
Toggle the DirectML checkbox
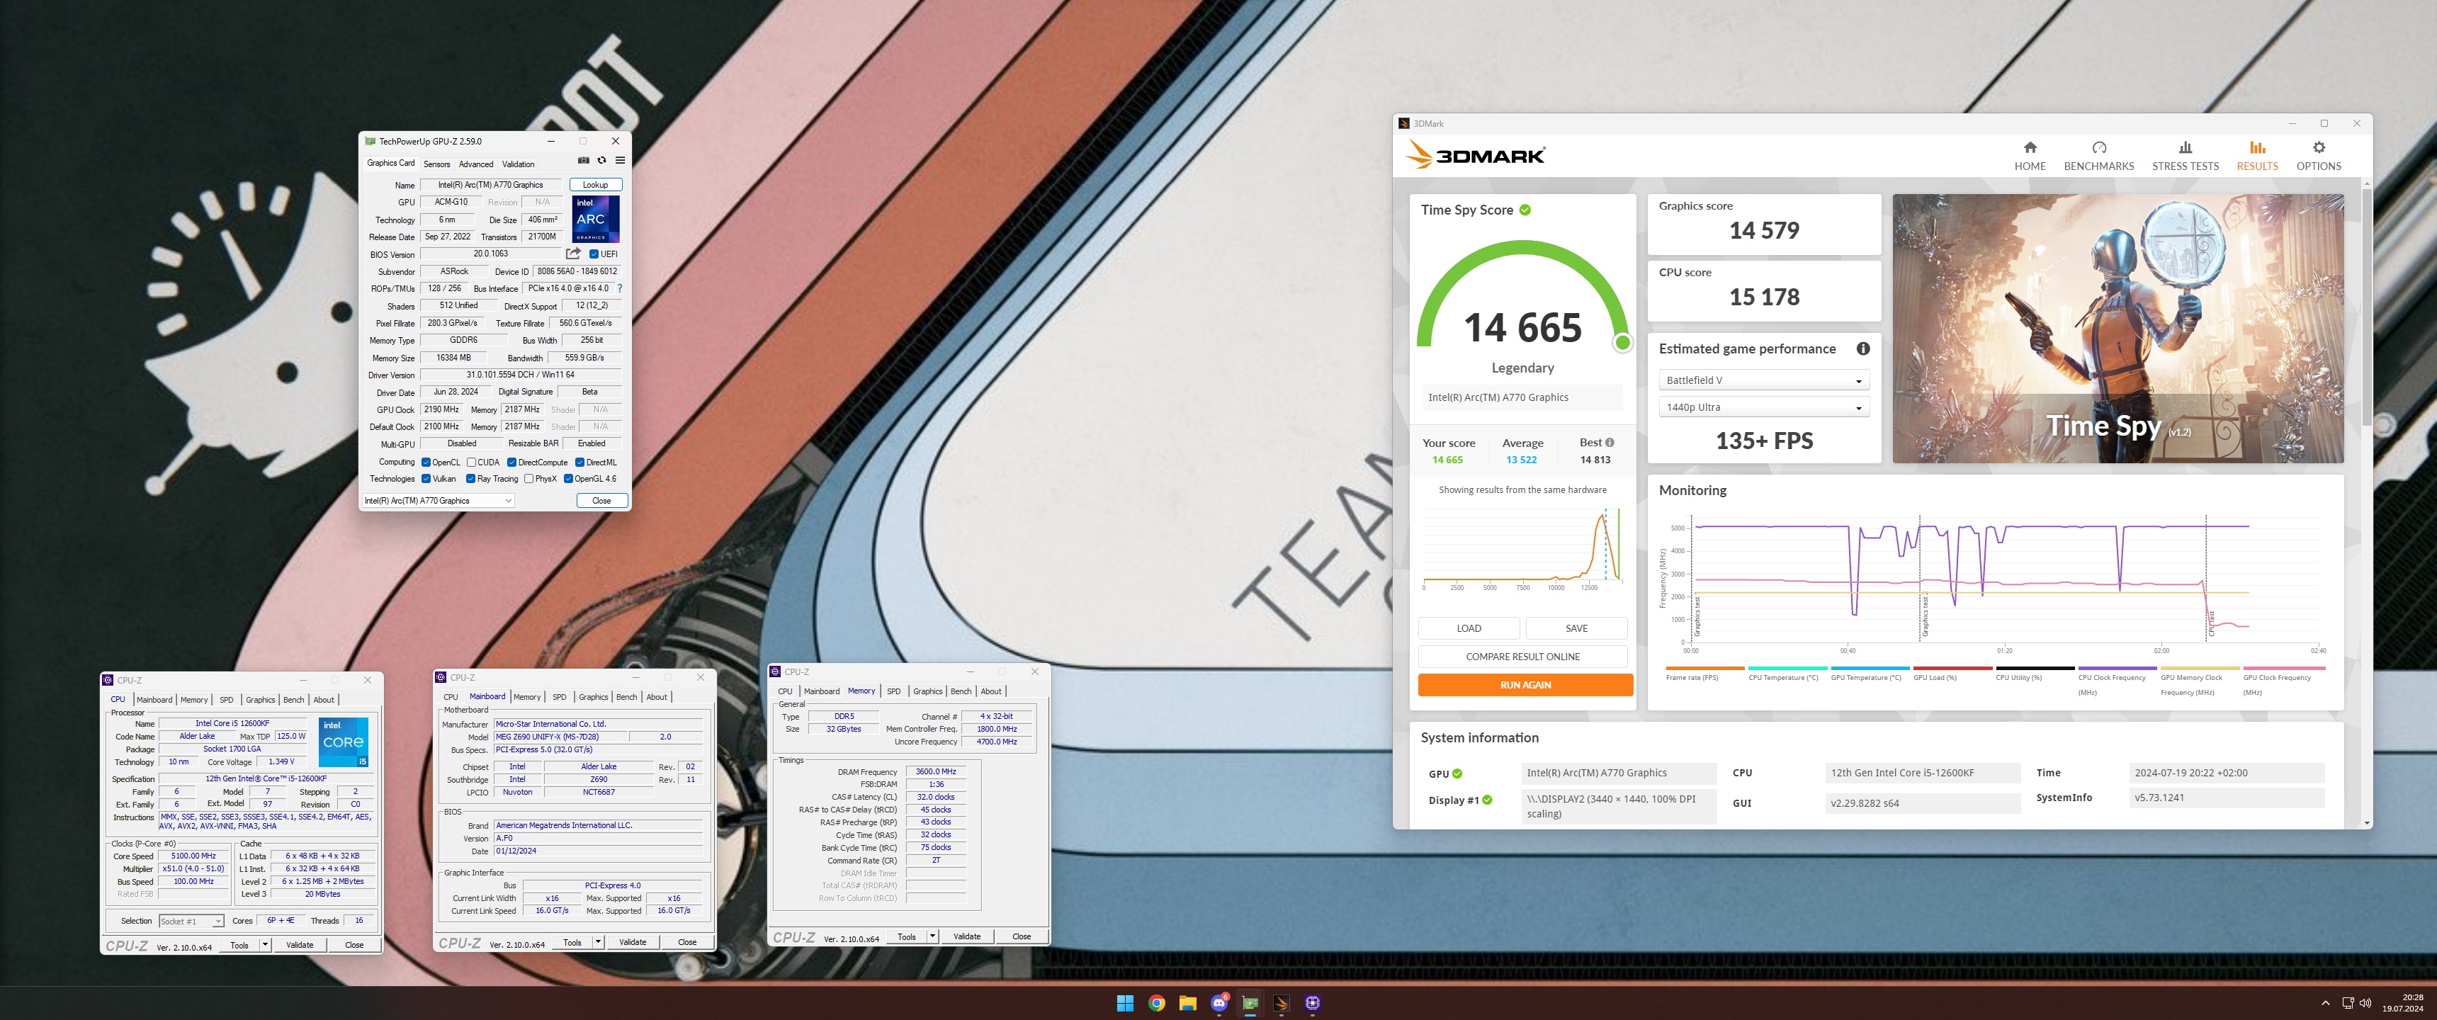tap(580, 463)
